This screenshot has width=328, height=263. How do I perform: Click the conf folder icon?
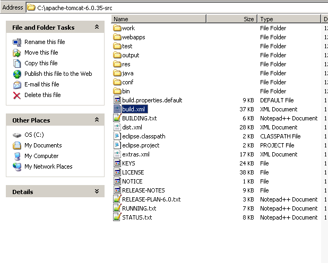(x=117, y=82)
